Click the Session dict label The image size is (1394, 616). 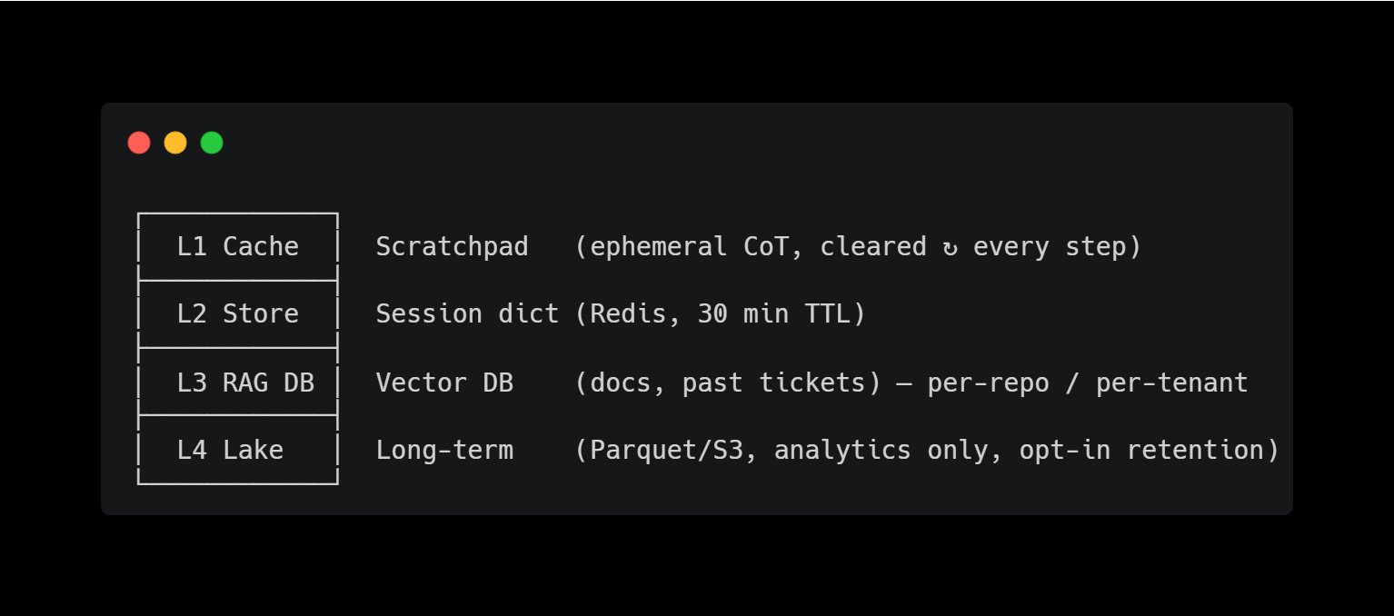point(467,314)
